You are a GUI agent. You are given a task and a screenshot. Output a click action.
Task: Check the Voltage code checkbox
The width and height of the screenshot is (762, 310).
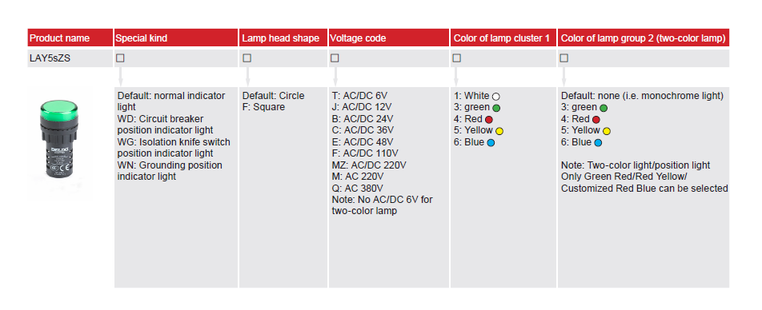335,58
